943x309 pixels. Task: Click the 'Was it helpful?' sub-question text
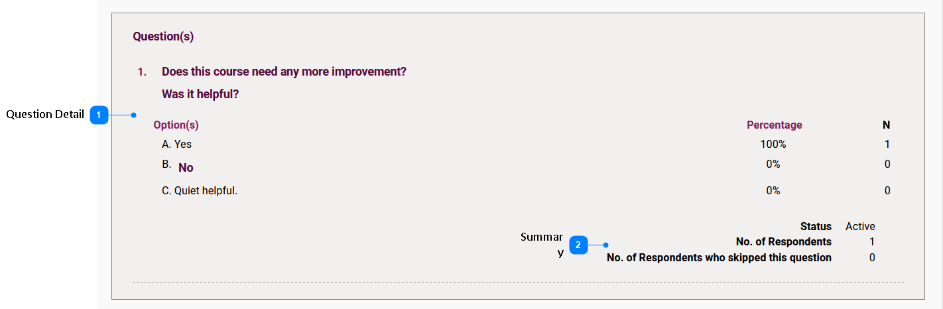(x=200, y=94)
